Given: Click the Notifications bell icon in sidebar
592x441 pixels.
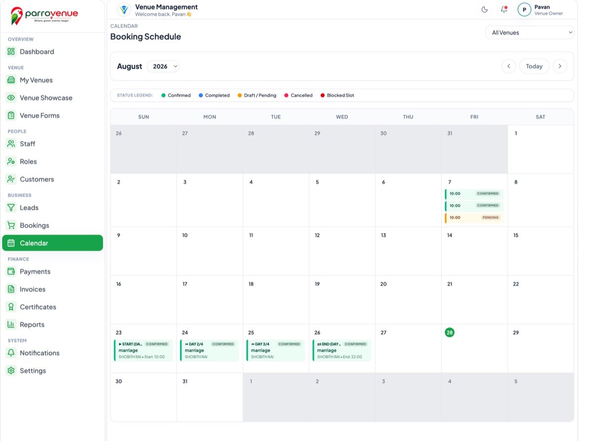Looking at the screenshot, I should (x=11, y=353).
